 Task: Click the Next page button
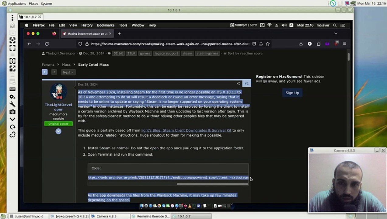tap(68, 72)
